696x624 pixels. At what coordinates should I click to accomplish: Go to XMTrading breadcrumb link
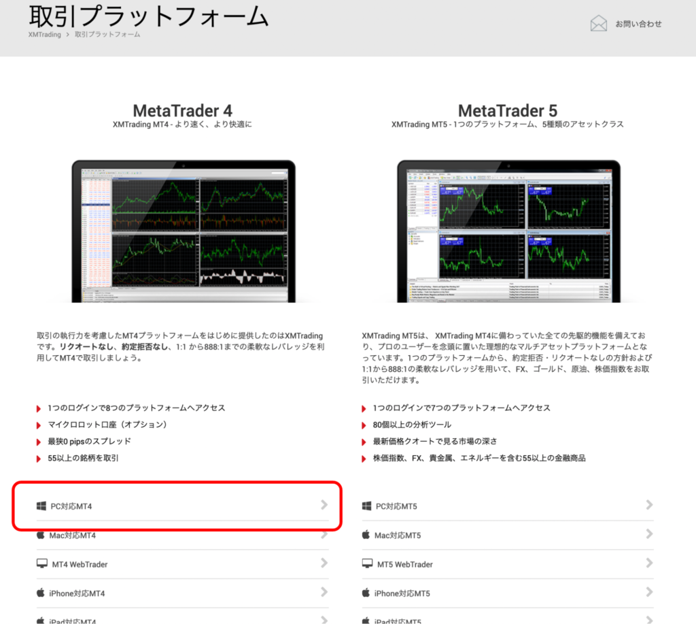point(44,35)
